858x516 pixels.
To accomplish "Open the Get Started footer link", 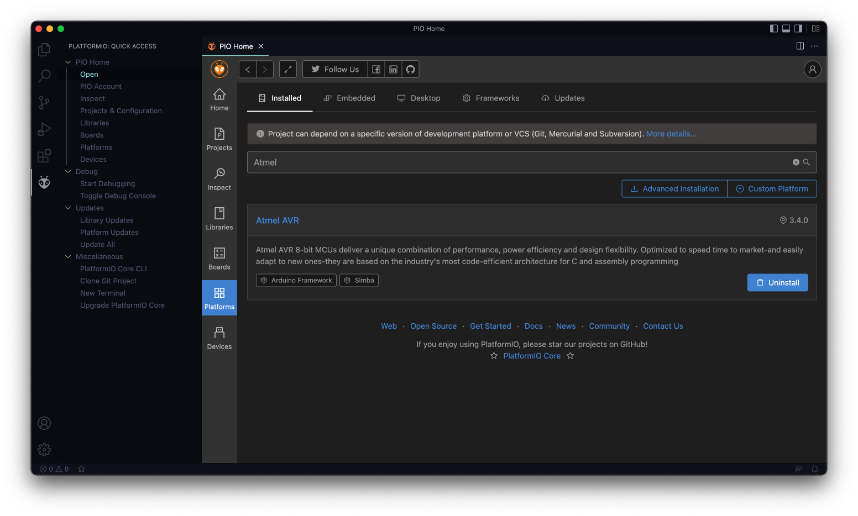I will coord(490,326).
